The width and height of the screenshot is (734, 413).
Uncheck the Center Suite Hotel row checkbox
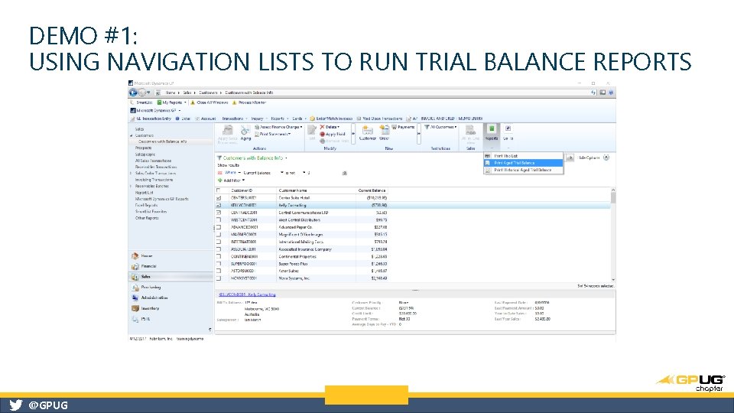tap(218, 198)
